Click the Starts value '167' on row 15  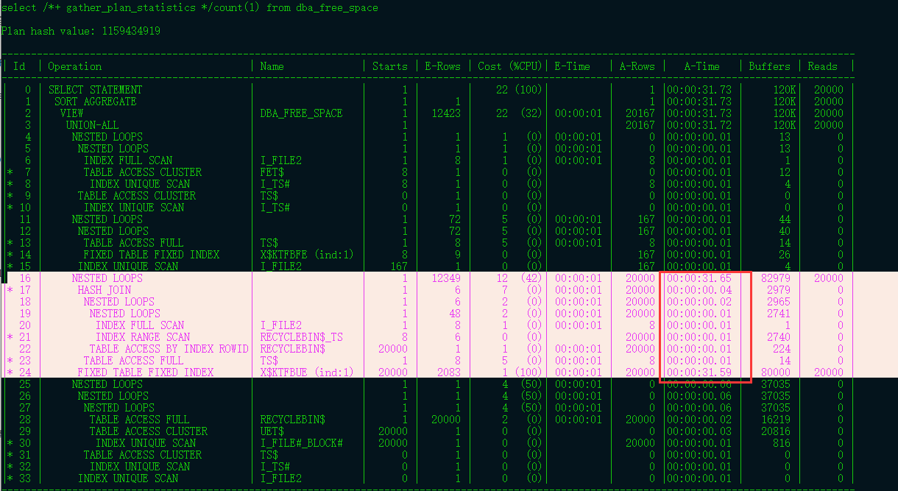pos(399,266)
